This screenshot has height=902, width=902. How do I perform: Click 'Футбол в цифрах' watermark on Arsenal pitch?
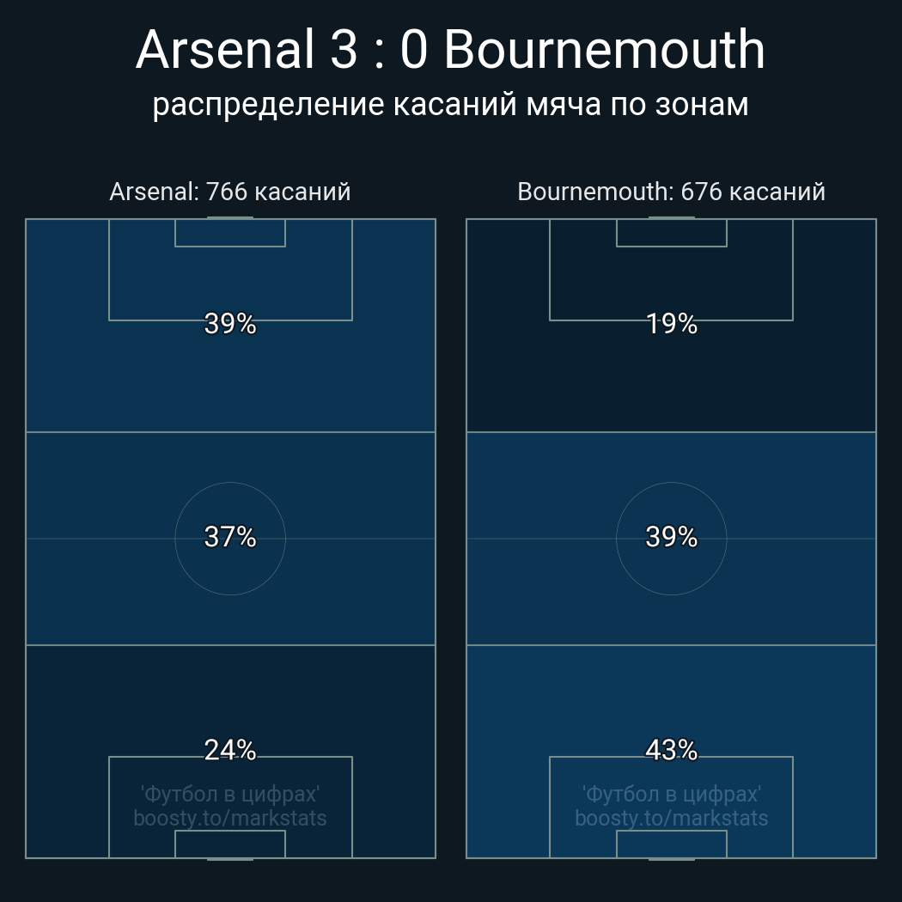[229, 794]
